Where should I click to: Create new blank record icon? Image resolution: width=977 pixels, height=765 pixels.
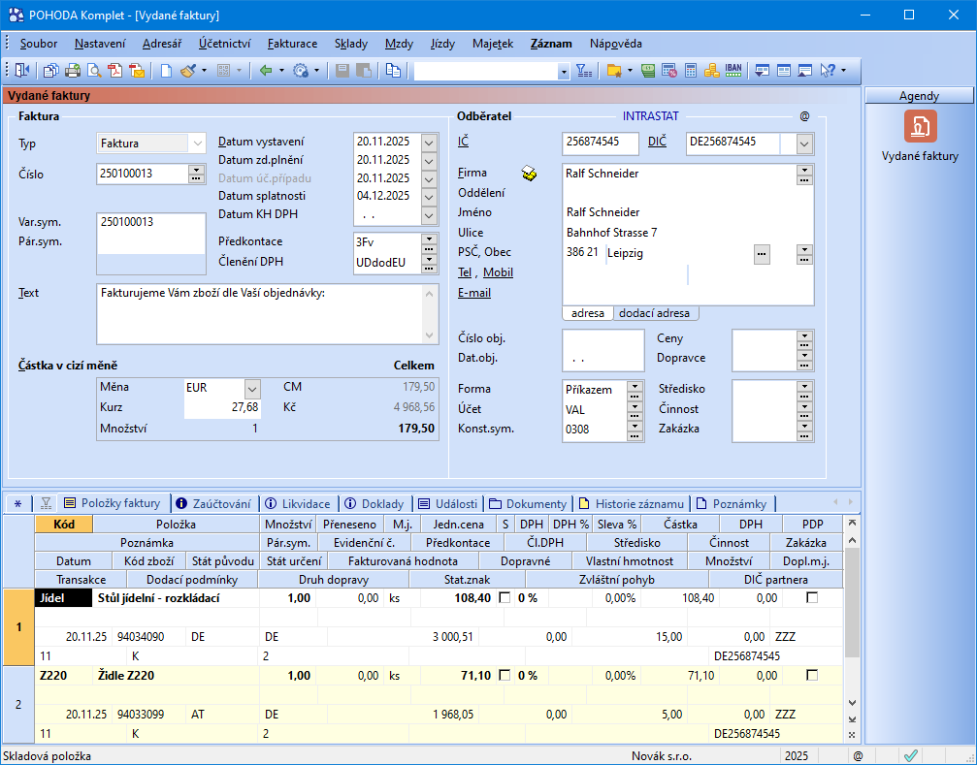[x=166, y=71]
